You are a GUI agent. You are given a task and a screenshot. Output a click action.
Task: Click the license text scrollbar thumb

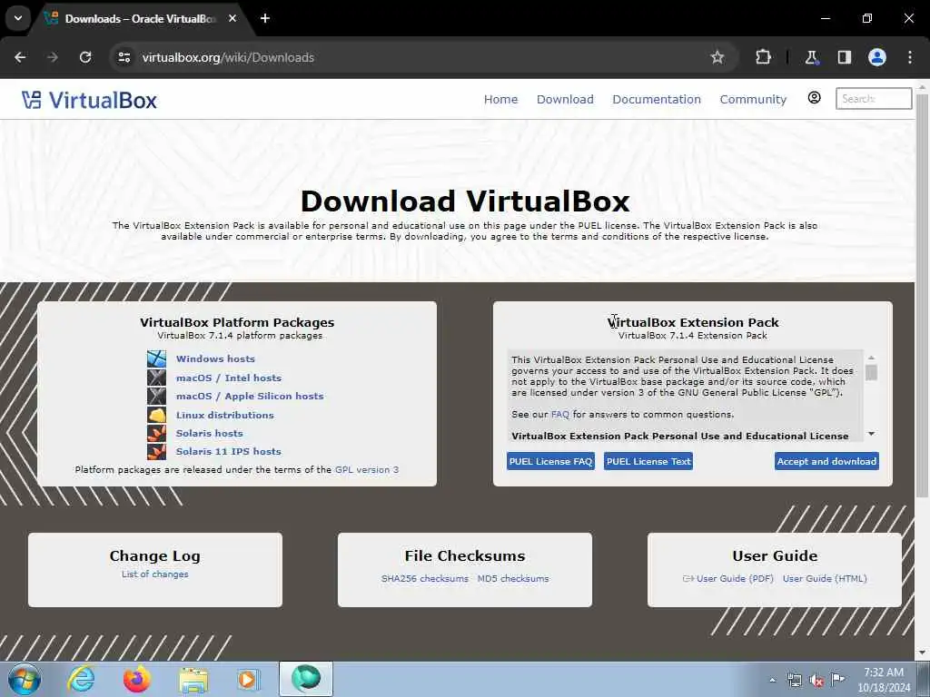tap(871, 372)
